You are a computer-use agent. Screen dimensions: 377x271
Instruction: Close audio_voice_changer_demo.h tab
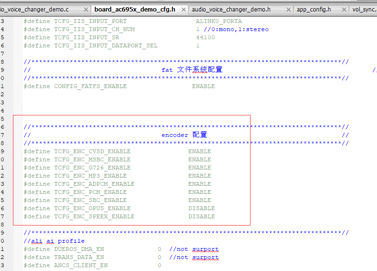[x=288, y=10]
